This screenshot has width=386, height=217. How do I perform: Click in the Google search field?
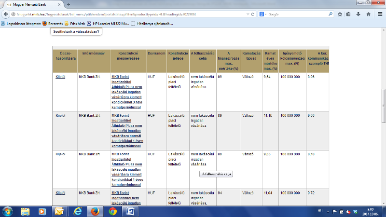(x=297, y=14)
